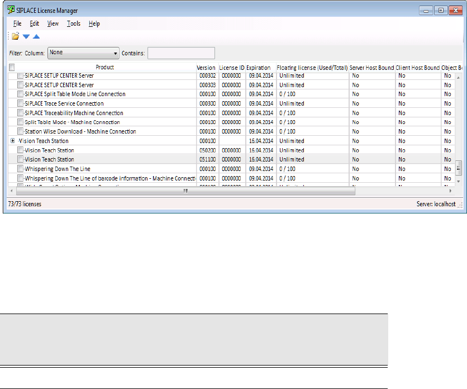Expand the Vision Teach Station group node
Screen dimensions: 467x389
tap(12, 141)
